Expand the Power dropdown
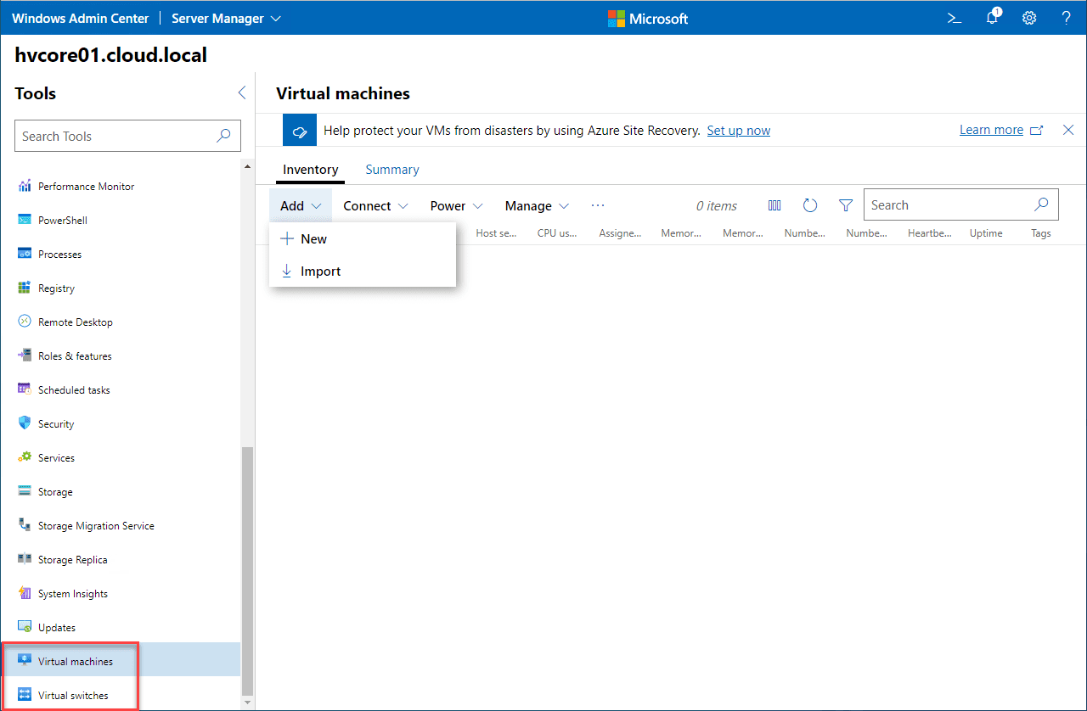The height and width of the screenshot is (711, 1087). pyautogui.click(x=457, y=206)
